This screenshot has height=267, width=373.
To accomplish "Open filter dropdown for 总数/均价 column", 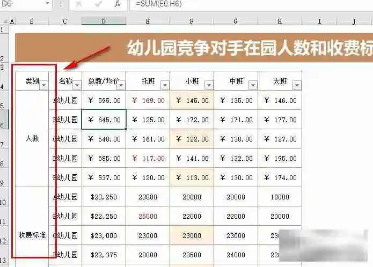I will pos(121,85).
